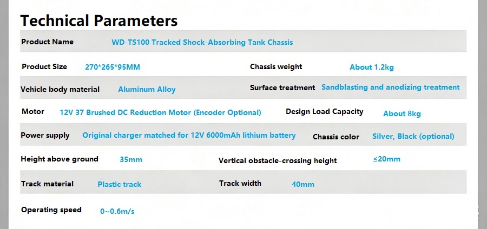Image resolution: width=487 pixels, height=229 pixels.
Task: Select the WD-TS100 product name text
Action: click(202, 42)
